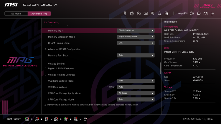Open Memory Try It! dropdown
The height and width of the screenshot is (124, 221).
tap(136, 31)
